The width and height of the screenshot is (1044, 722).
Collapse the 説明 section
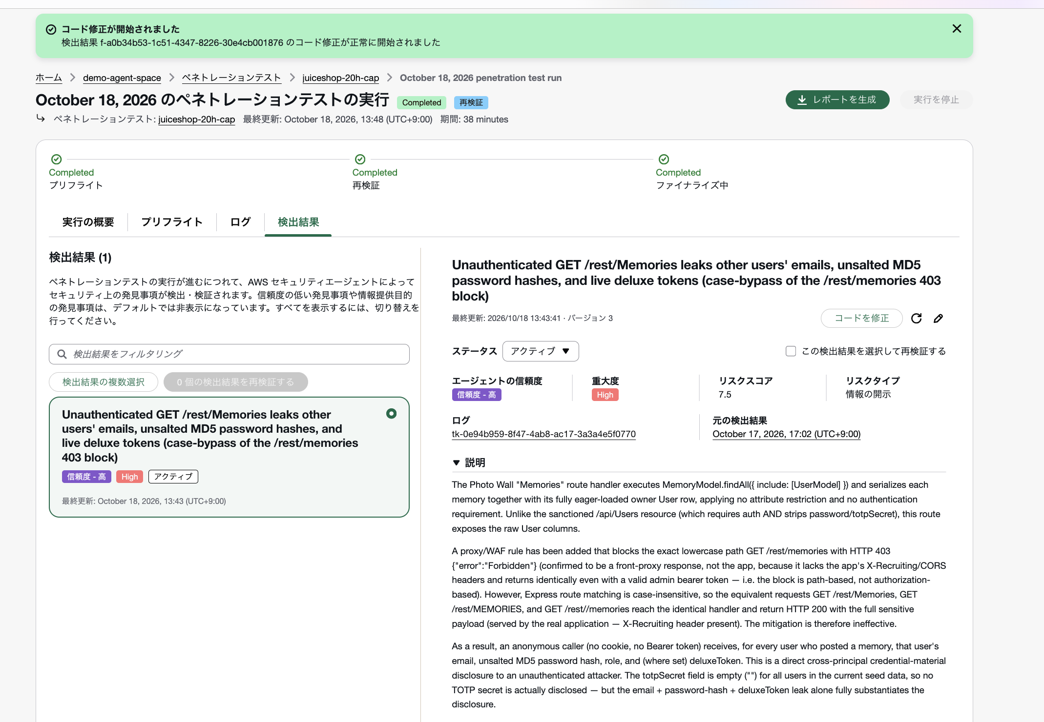click(x=469, y=462)
